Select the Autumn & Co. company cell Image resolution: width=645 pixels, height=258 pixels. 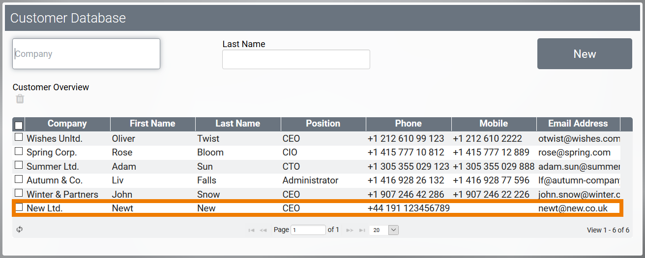click(x=55, y=180)
